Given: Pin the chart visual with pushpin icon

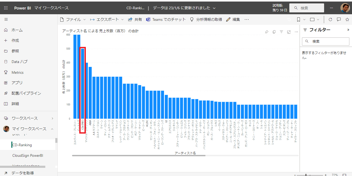Looking at the screenshot, I should coord(267,32).
